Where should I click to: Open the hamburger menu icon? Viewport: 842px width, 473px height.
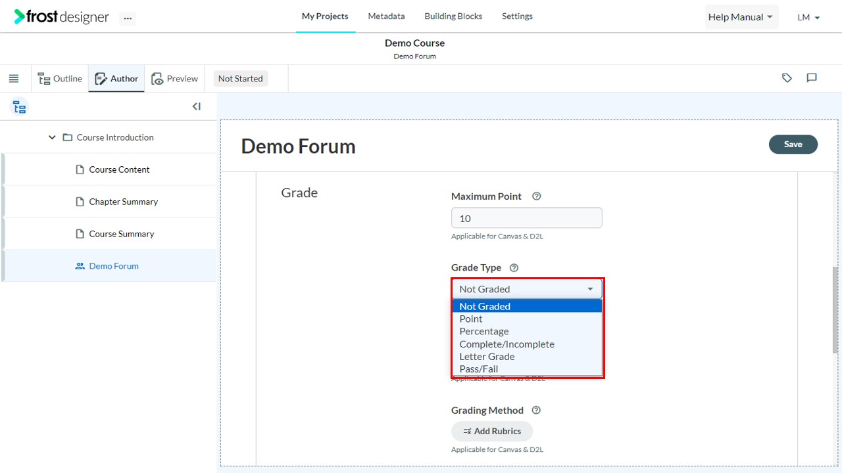coord(14,79)
